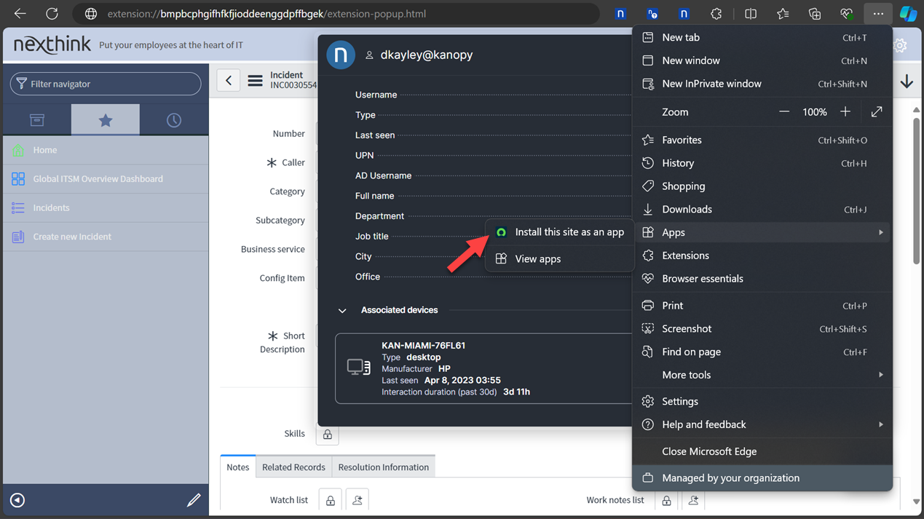
Task: Unlock the Watch list field
Action: pyautogui.click(x=331, y=500)
